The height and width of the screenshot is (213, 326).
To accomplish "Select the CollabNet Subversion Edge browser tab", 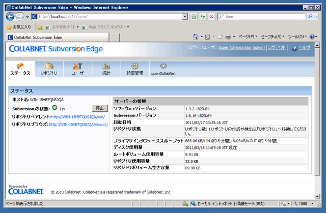I will click(x=58, y=37).
